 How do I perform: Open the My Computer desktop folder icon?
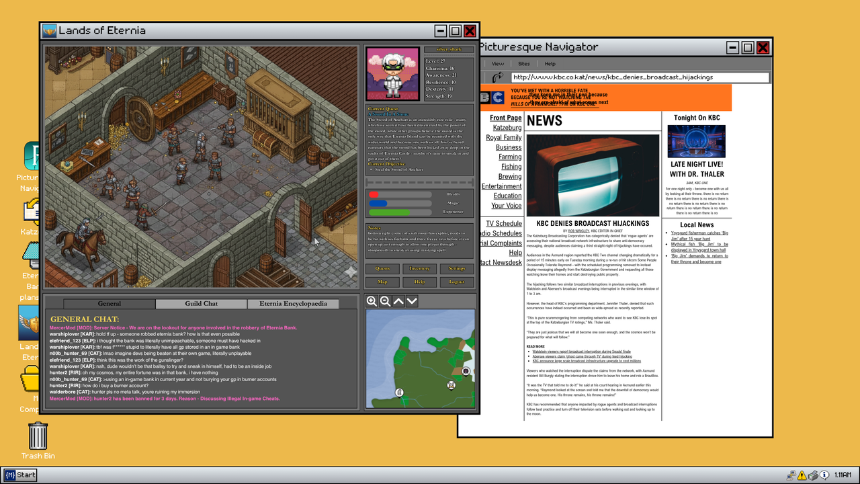coord(31,380)
